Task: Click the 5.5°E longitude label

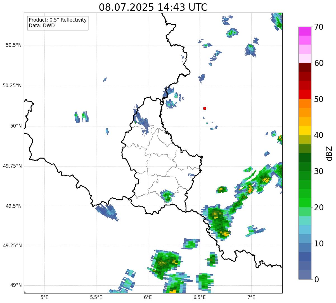Action: 96,297
